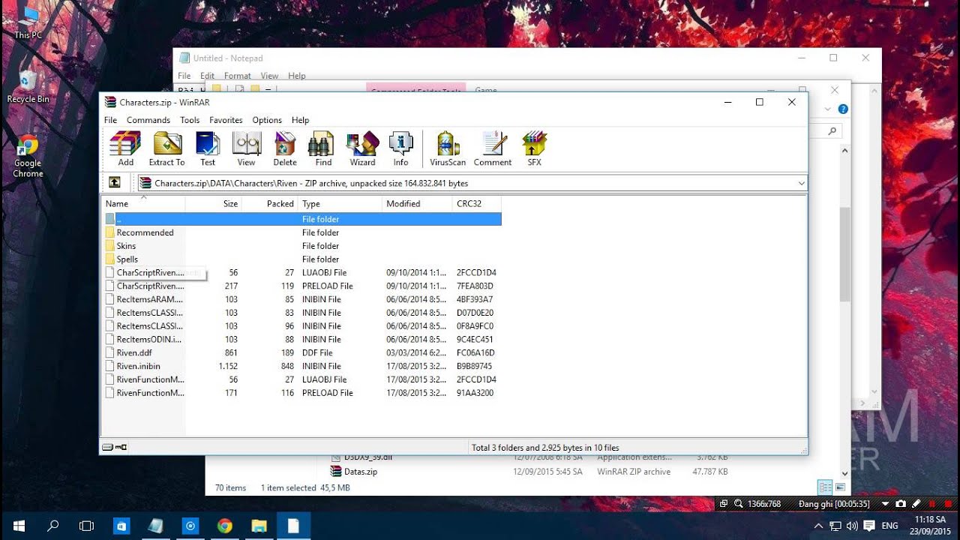The height and width of the screenshot is (540, 960).
Task: Open the Store taskbar icon
Action: pyautogui.click(x=121, y=526)
